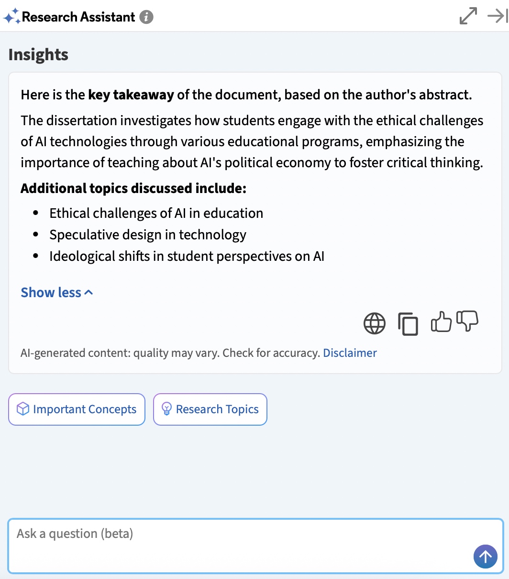Screen dimensions: 509x579
Task: Click the chevron arrow beside Show less
Action: pos(89,292)
